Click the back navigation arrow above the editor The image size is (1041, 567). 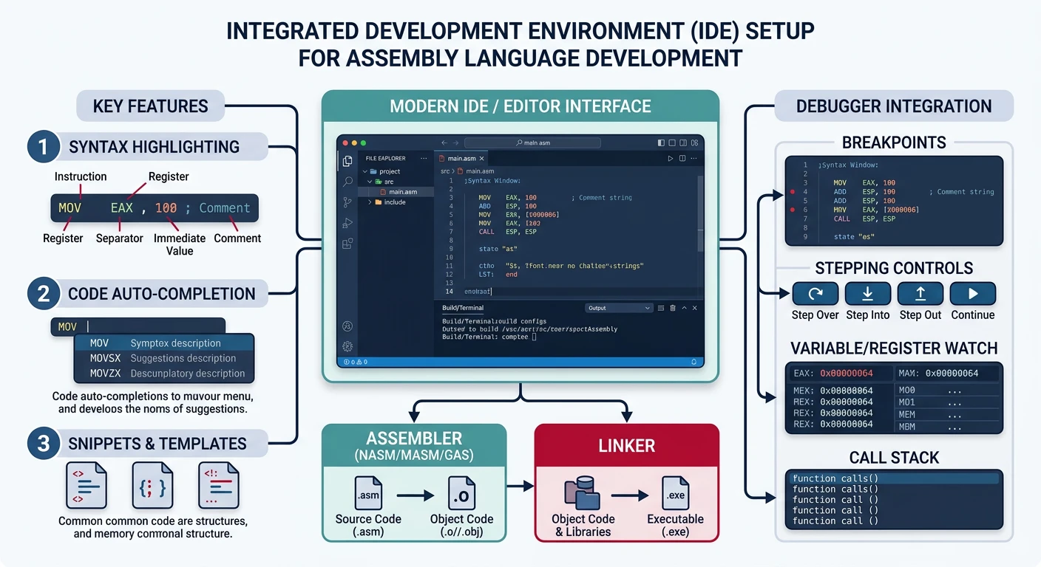(444, 142)
